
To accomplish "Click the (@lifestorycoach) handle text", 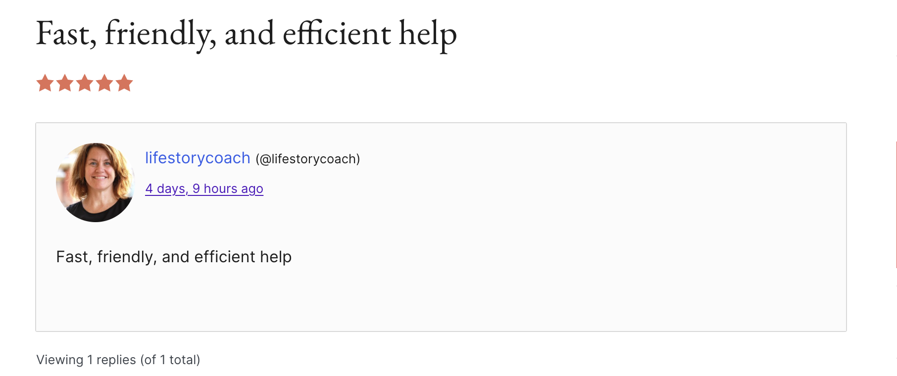I will (x=307, y=159).
